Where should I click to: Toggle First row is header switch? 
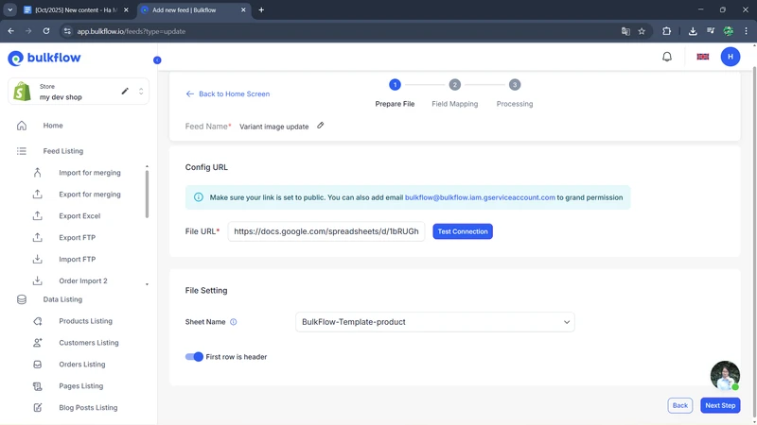(194, 357)
